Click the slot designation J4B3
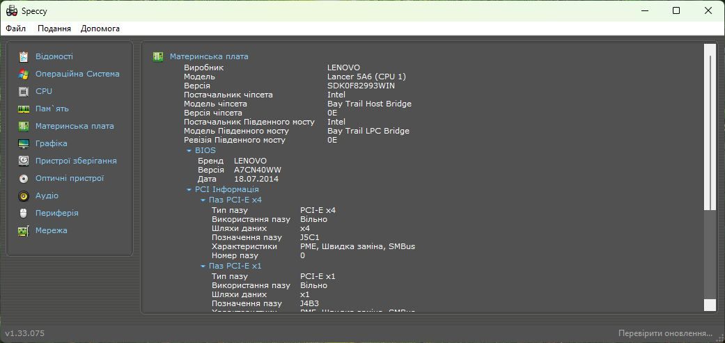The width and height of the screenshot is (725, 343). (x=310, y=304)
